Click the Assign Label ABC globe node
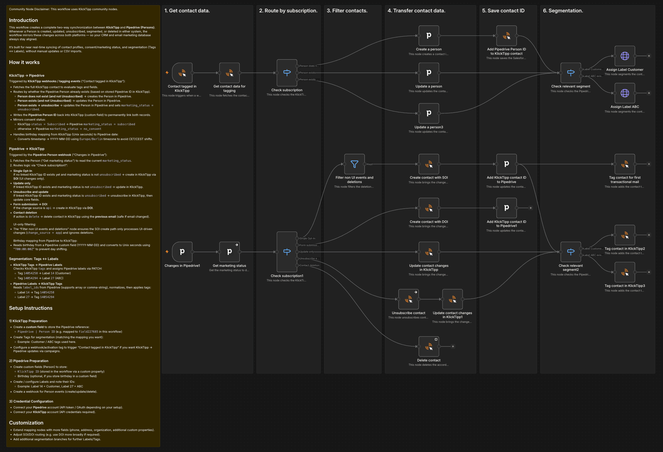This screenshot has height=452, width=663. 625,93
